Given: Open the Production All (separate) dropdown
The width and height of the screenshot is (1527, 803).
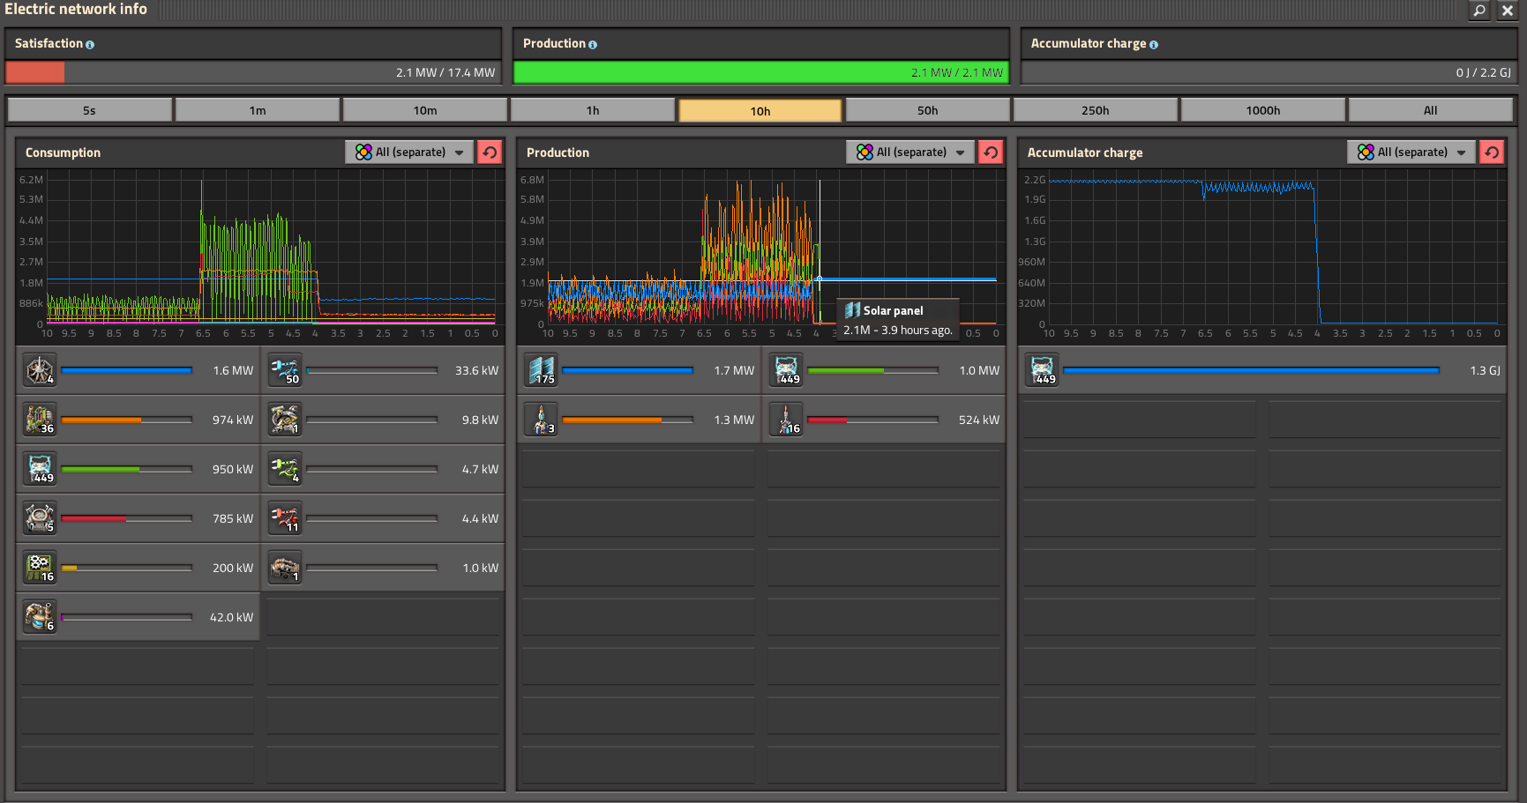Looking at the screenshot, I should pyautogui.click(x=910, y=152).
